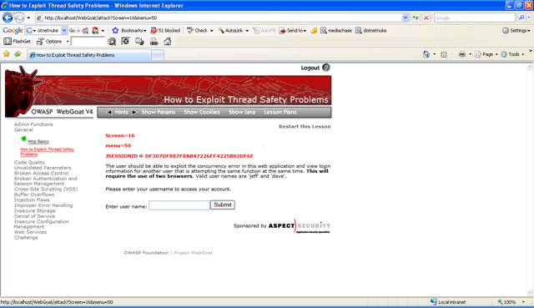Click Show Java in WebGoat bar
Image resolution: width=534 pixels, height=308 pixels.
242,112
